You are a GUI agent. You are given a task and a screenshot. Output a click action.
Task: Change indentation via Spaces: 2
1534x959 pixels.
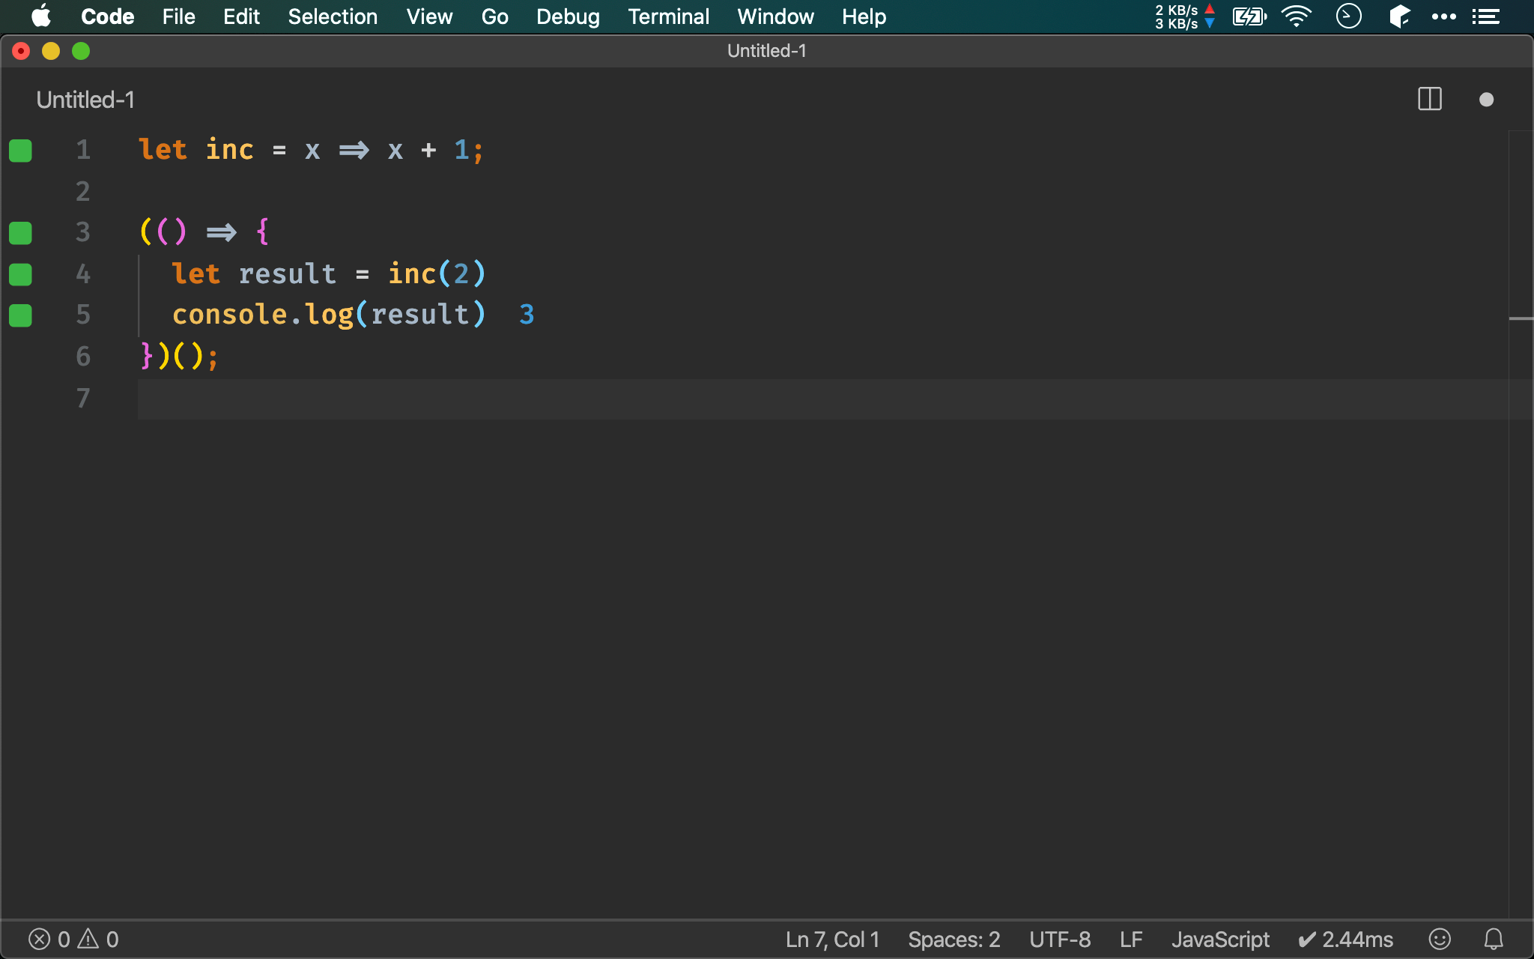pyautogui.click(x=954, y=939)
